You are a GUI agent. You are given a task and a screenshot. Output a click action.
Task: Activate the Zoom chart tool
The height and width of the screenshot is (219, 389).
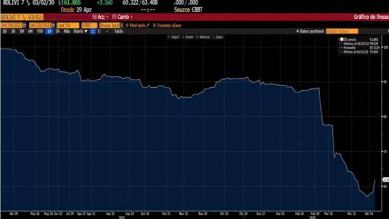click(214, 37)
